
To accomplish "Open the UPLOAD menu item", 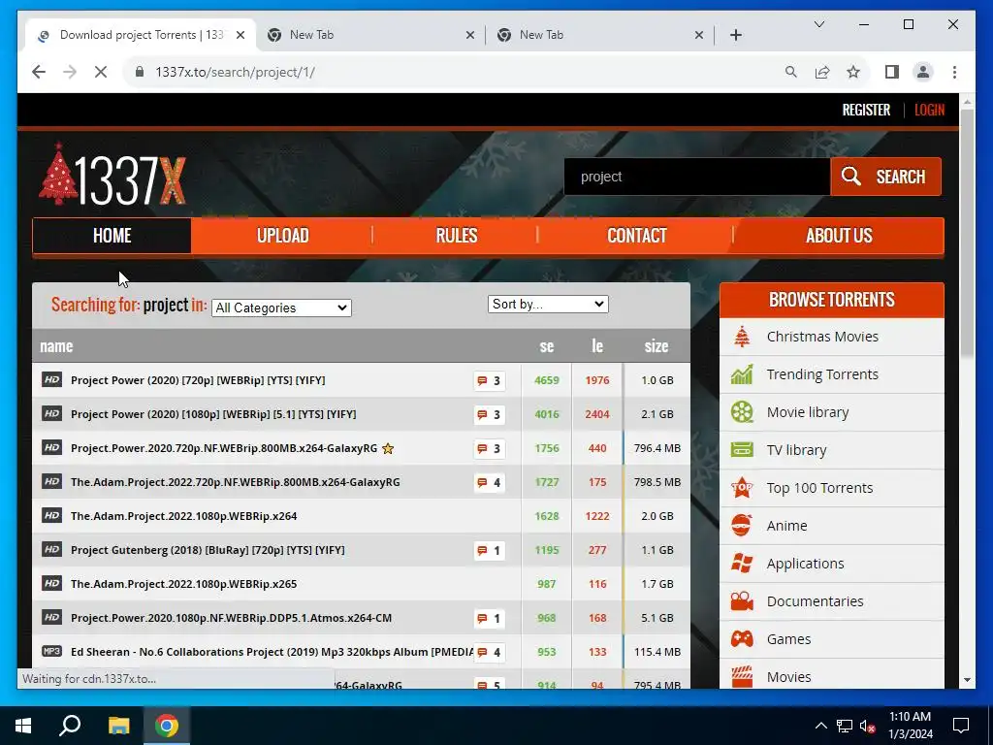I will coord(282,236).
